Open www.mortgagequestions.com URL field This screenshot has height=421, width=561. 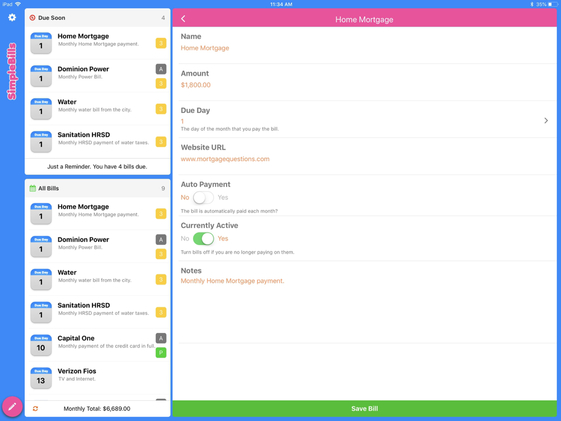[x=225, y=159]
